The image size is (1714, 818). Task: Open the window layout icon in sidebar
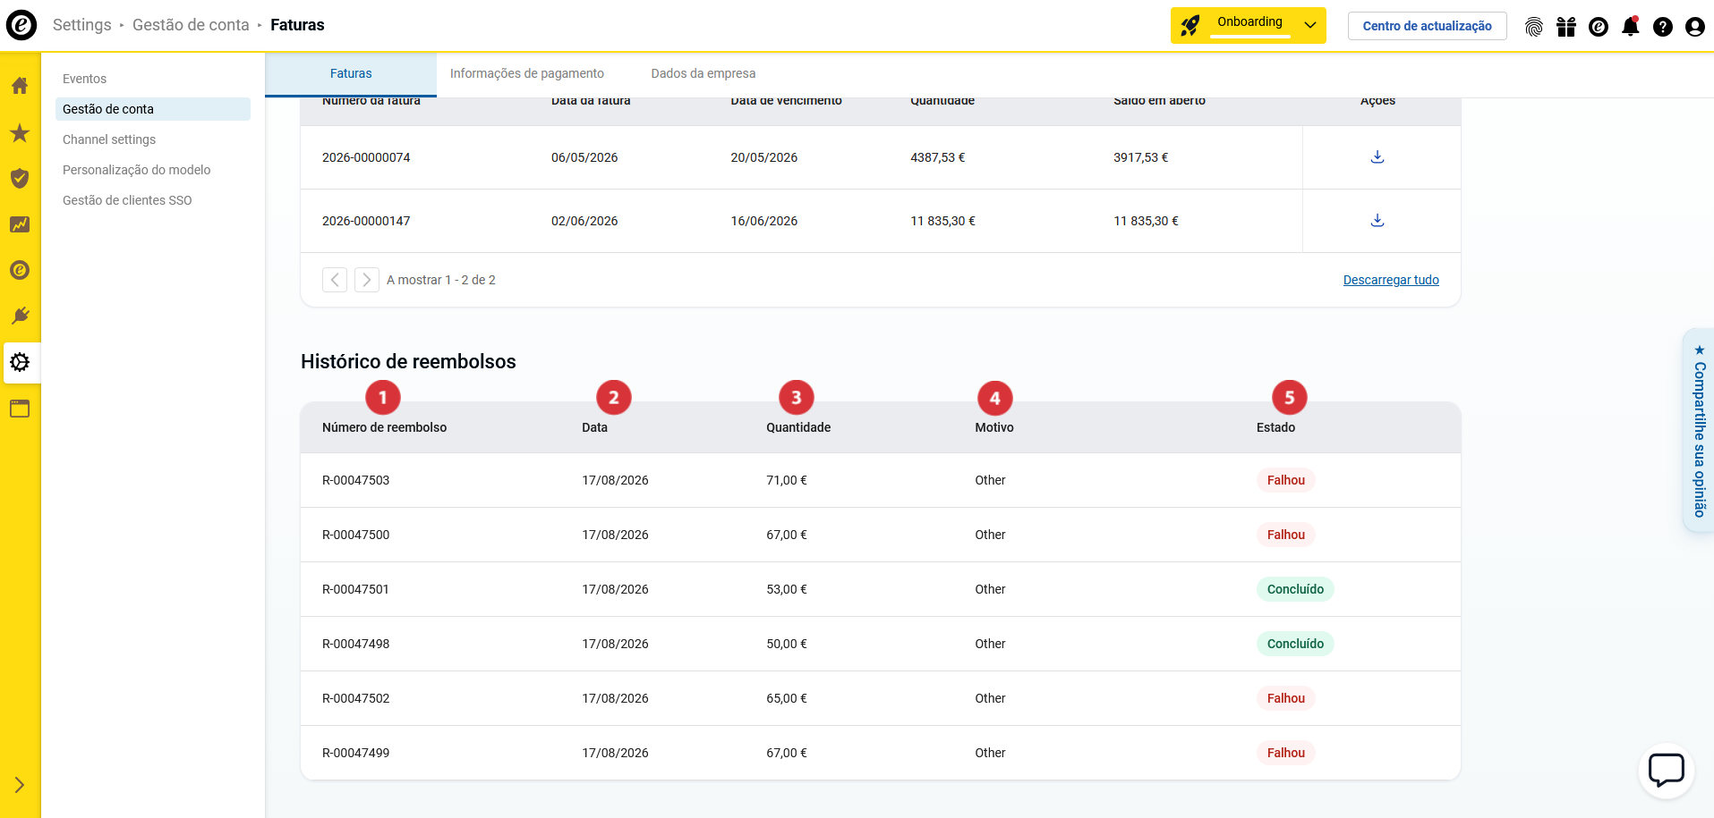pyautogui.click(x=20, y=409)
